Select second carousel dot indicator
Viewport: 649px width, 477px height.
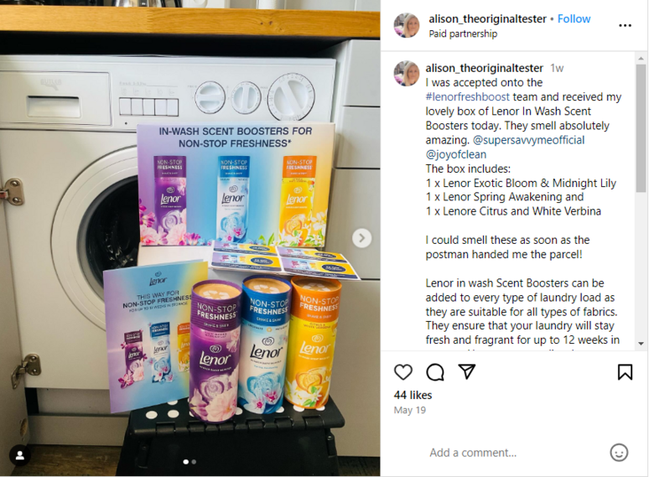coord(195,462)
